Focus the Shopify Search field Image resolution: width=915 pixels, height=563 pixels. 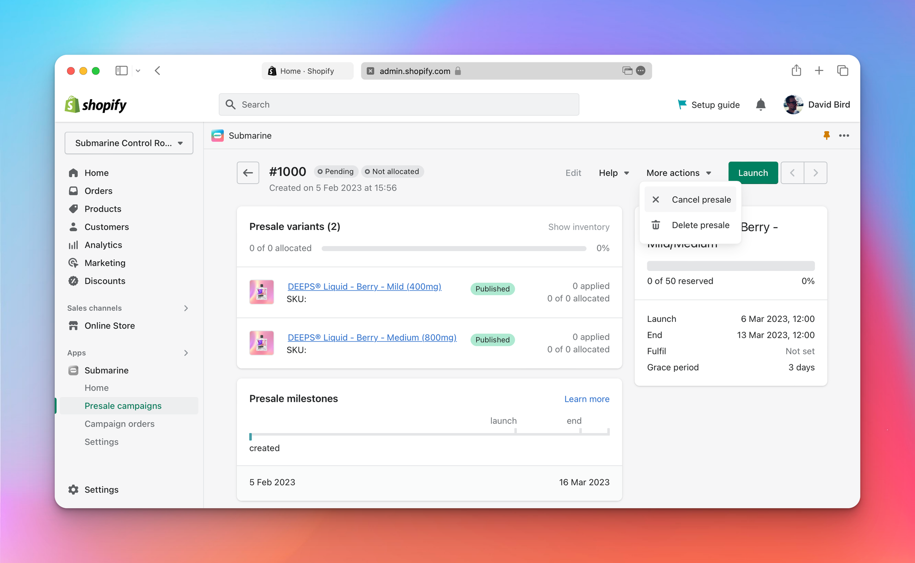click(x=399, y=104)
